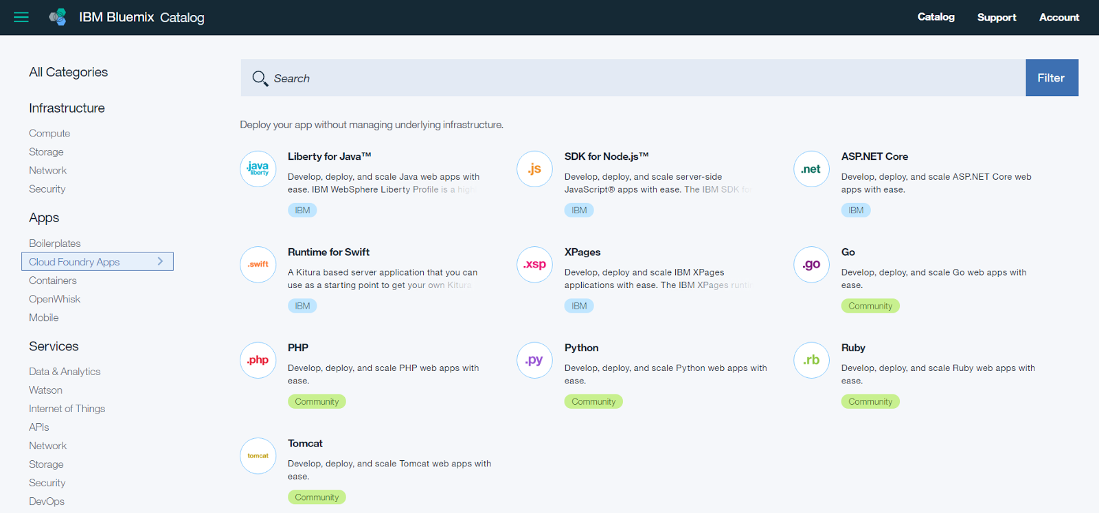Open the Compute infrastructure category

point(49,133)
